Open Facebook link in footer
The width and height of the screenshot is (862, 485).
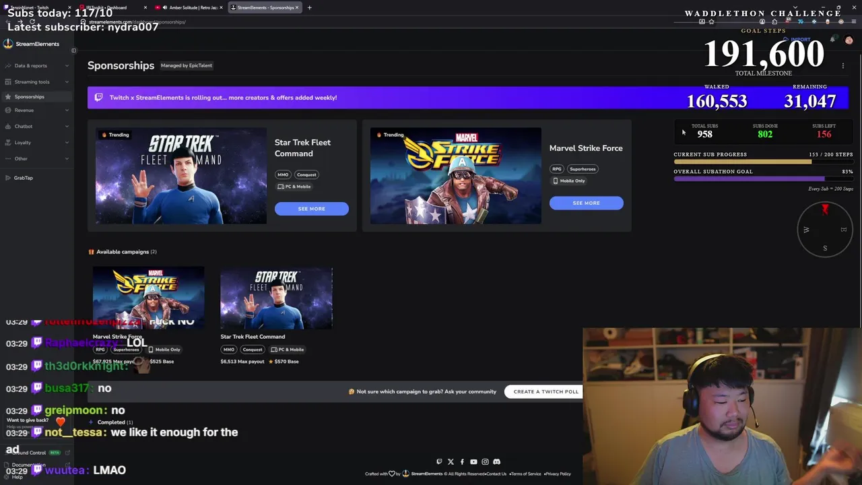(462, 461)
